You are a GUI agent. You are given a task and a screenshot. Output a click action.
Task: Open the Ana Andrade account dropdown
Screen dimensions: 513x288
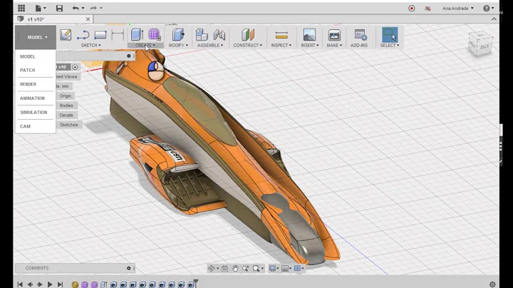[457, 9]
